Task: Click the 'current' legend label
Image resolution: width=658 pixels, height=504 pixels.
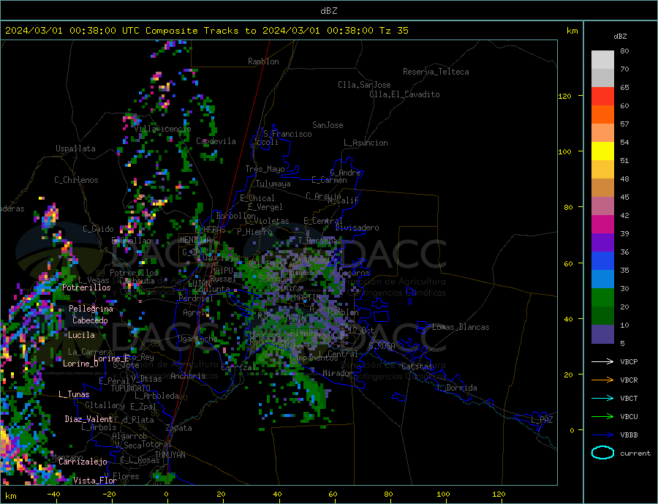Action: 635,454
